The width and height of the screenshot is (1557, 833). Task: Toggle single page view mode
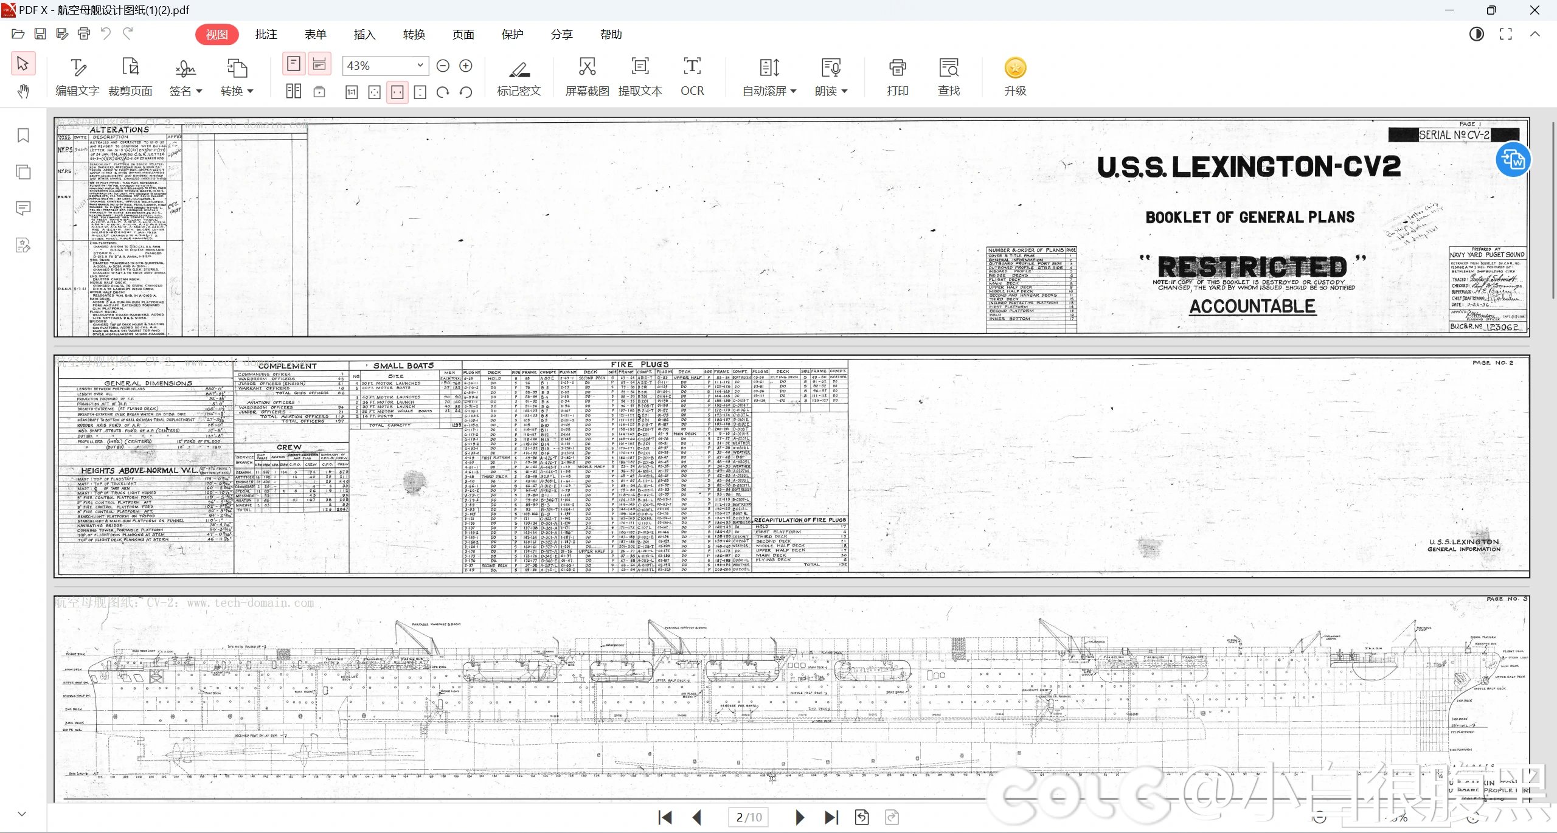[x=294, y=64]
